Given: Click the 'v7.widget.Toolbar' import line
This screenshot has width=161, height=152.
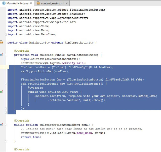Looking at the screenshot, I should pos(42,22).
